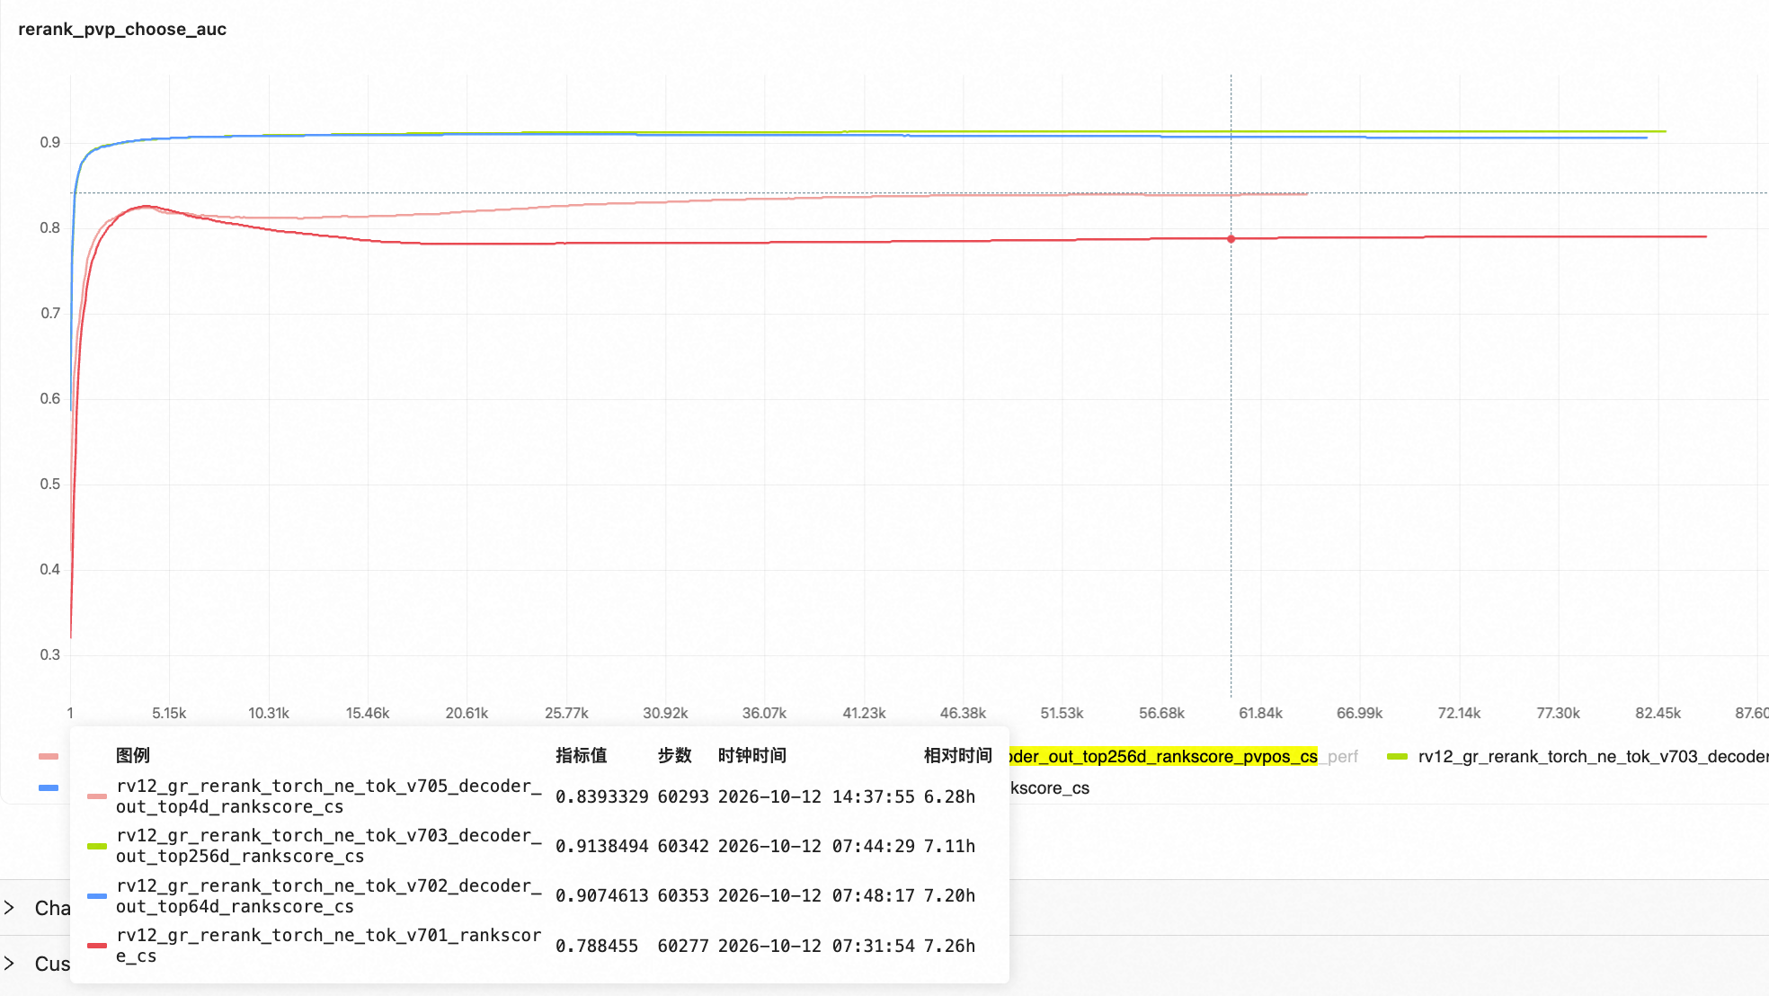Click tooltip series name v701_rankscore_cs
The height and width of the screenshot is (996, 1769).
(329, 946)
